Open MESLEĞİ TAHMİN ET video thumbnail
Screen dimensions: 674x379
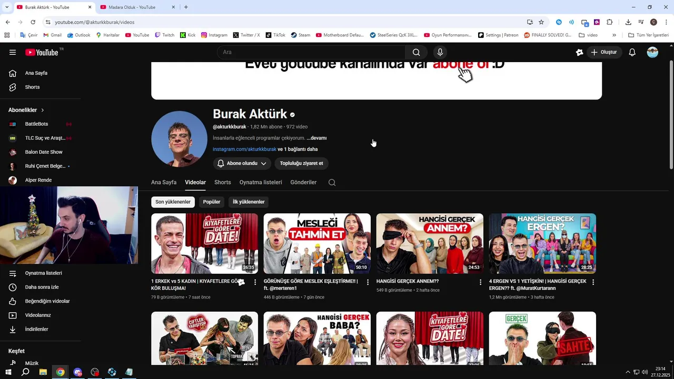click(317, 243)
